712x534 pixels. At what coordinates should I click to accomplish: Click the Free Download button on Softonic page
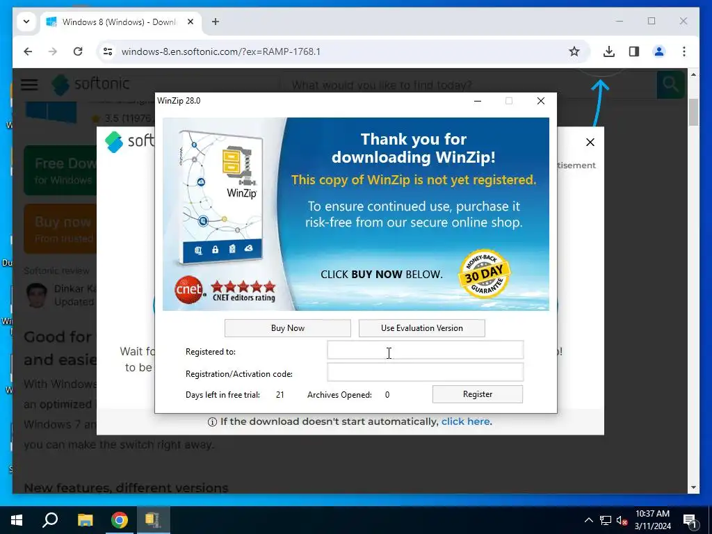pos(60,170)
